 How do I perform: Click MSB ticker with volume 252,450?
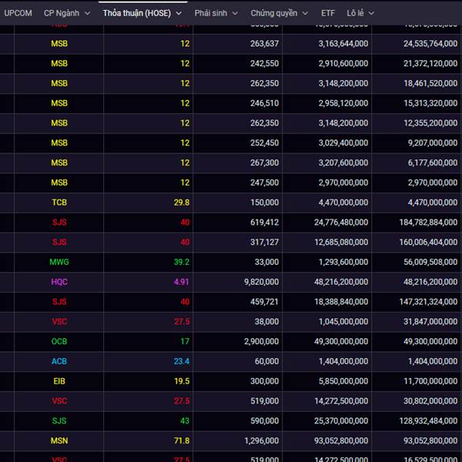tap(59, 143)
